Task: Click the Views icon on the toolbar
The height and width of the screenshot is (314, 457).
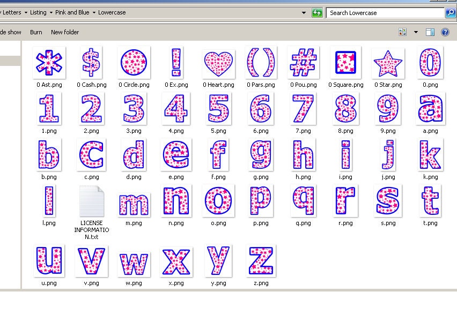Action: [x=402, y=32]
